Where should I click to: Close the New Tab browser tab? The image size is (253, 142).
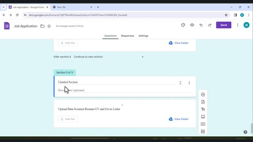tap(91, 7)
